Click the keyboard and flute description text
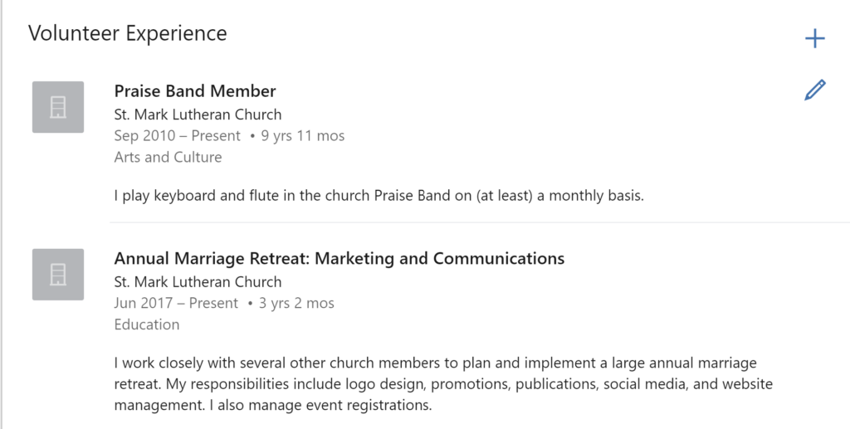 (379, 196)
